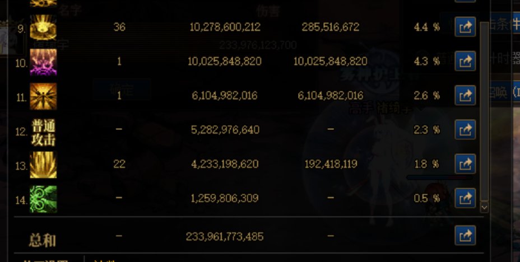Click the dimmed 确定 button behind the panel
Screen dimensions: 520x262
pyautogui.click(x=122, y=90)
